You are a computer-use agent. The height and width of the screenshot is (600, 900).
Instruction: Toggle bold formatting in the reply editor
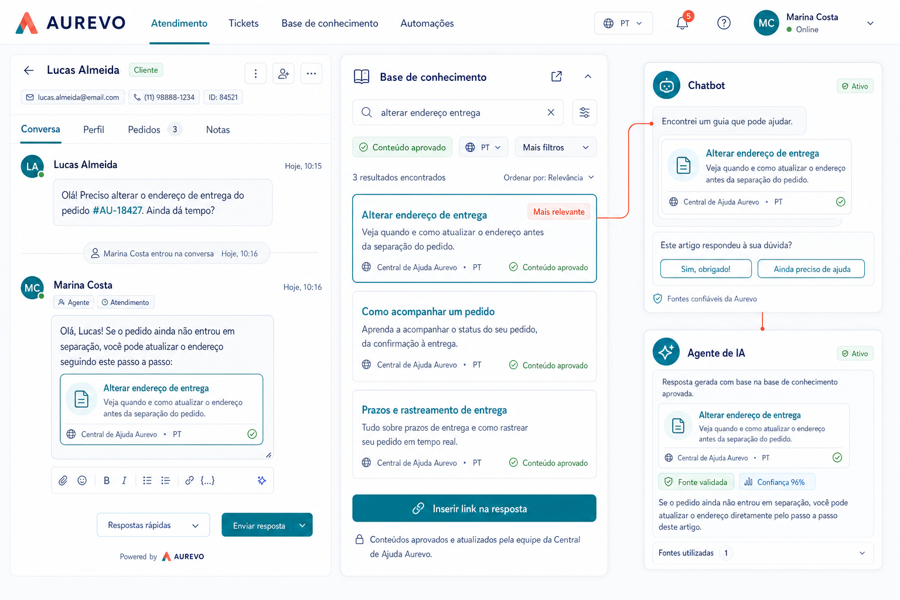[x=107, y=480]
